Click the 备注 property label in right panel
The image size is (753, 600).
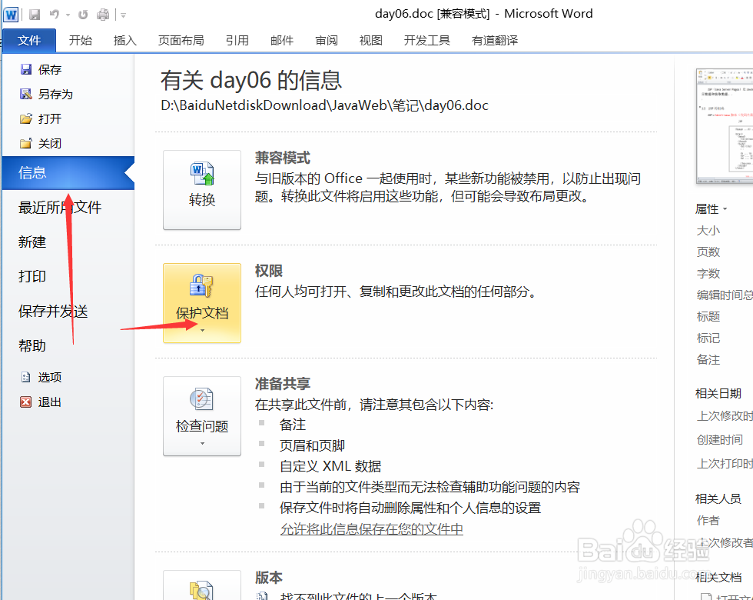click(x=708, y=360)
